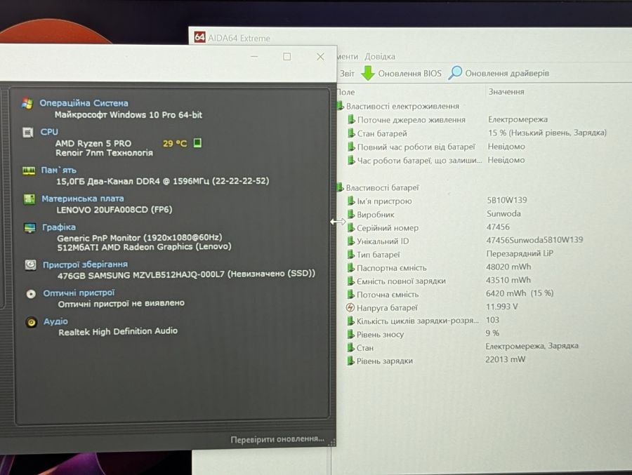Select the memory module icon beside Пам'ять
This screenshot has height=475, width=632.
pyautogui.click(x=29, y=170)
